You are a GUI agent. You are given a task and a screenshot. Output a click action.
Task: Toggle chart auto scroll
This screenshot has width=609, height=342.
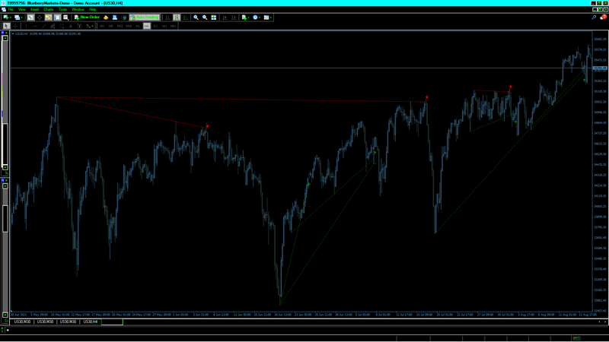pyautogui.click(x=225, y=17)
